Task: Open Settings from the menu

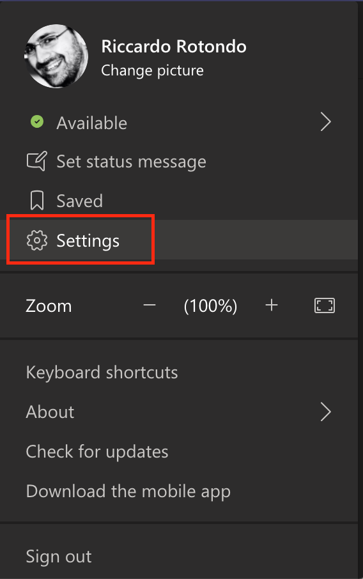Action: pyautogui.click(x=179, y=240)
